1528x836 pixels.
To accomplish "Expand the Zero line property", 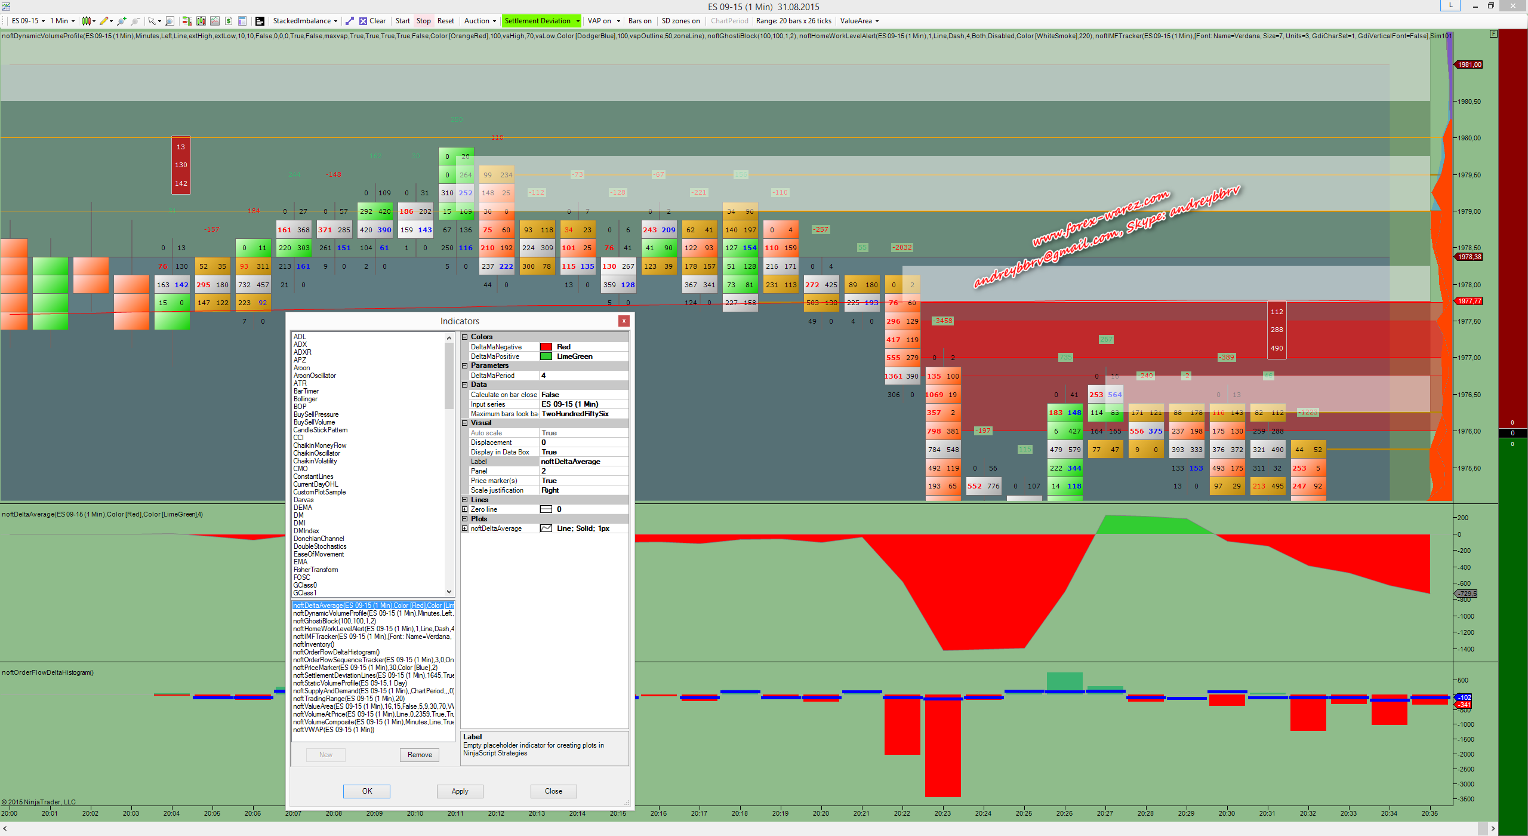I will (465, 509).
